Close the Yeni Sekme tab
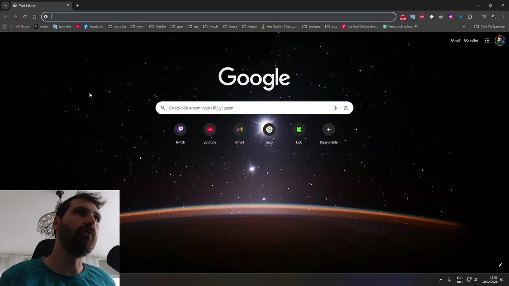The width and height of the screenshot is (509, 286). click(x=68, y=5)
